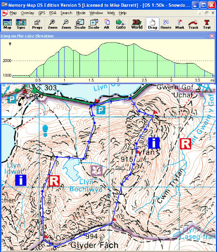217x252 pixels.
Task: Open the Search menu
Action: [x=66, y=13]
